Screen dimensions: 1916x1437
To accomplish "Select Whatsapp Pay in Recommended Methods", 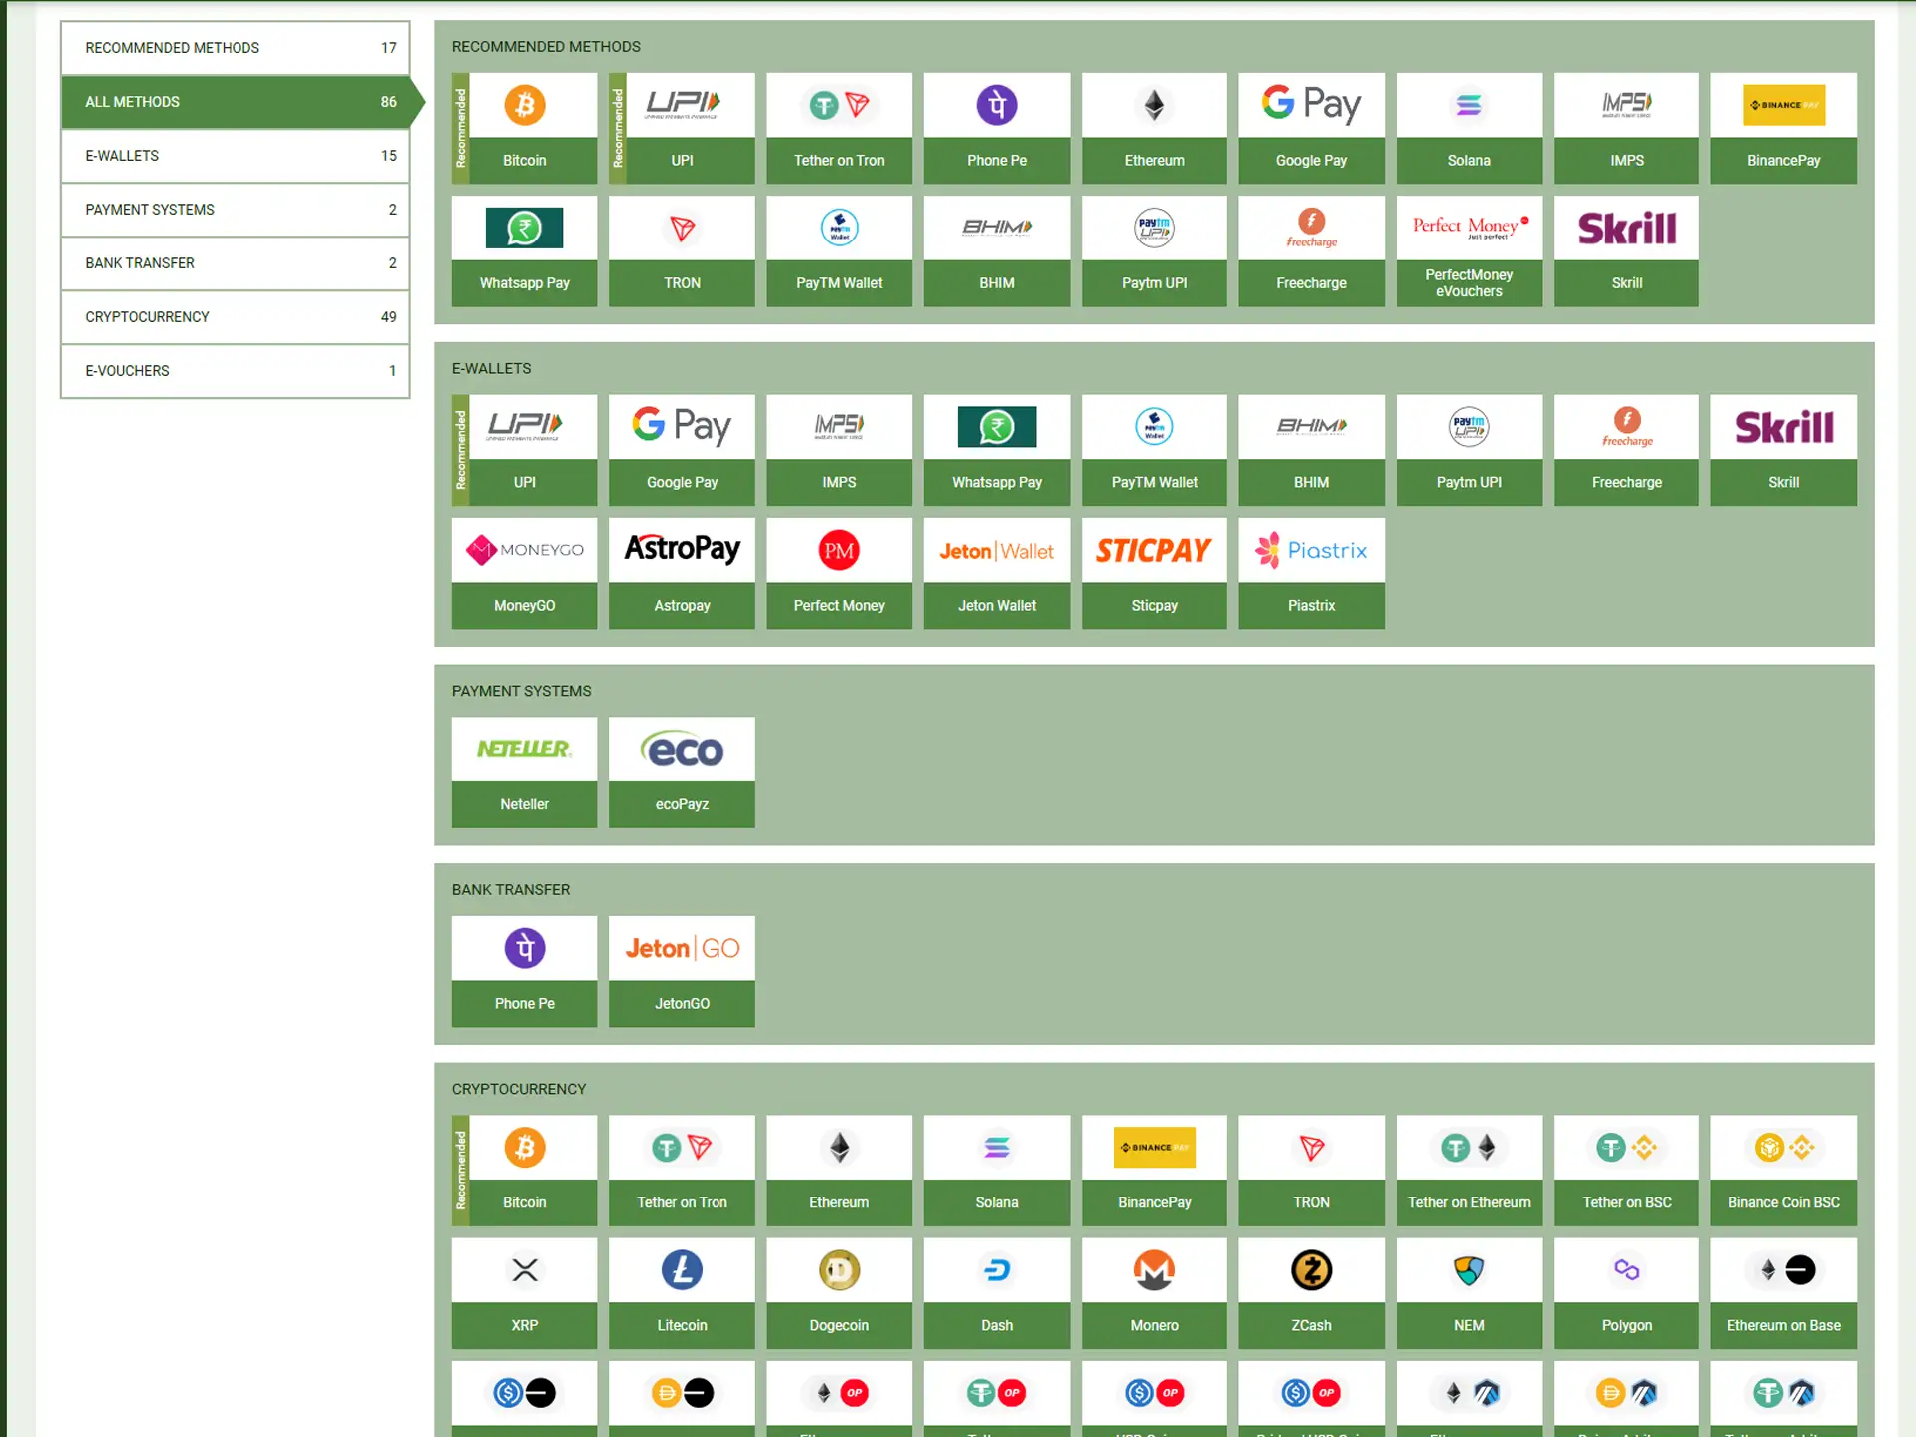I will [524, 250].
